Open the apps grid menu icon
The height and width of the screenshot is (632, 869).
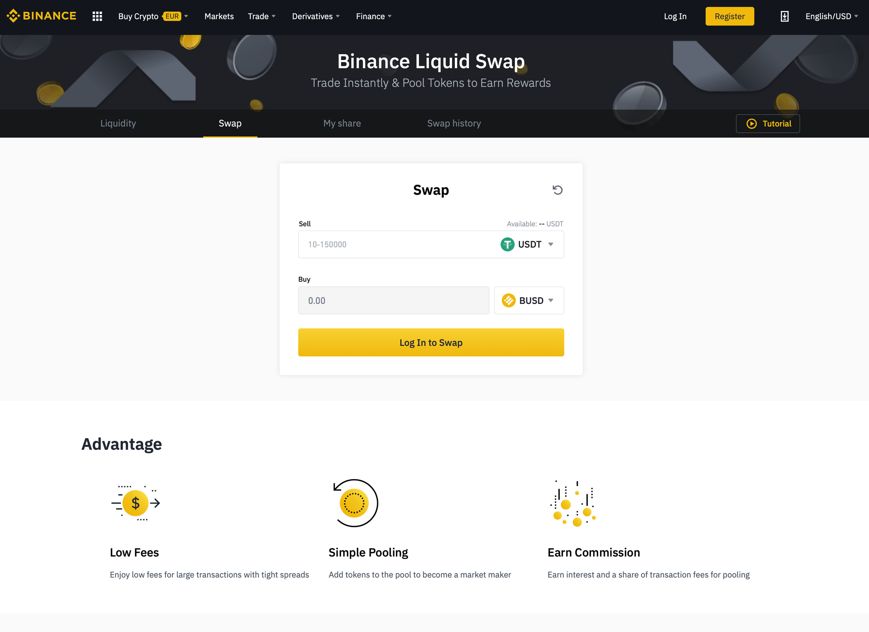(x=97, y=16)
